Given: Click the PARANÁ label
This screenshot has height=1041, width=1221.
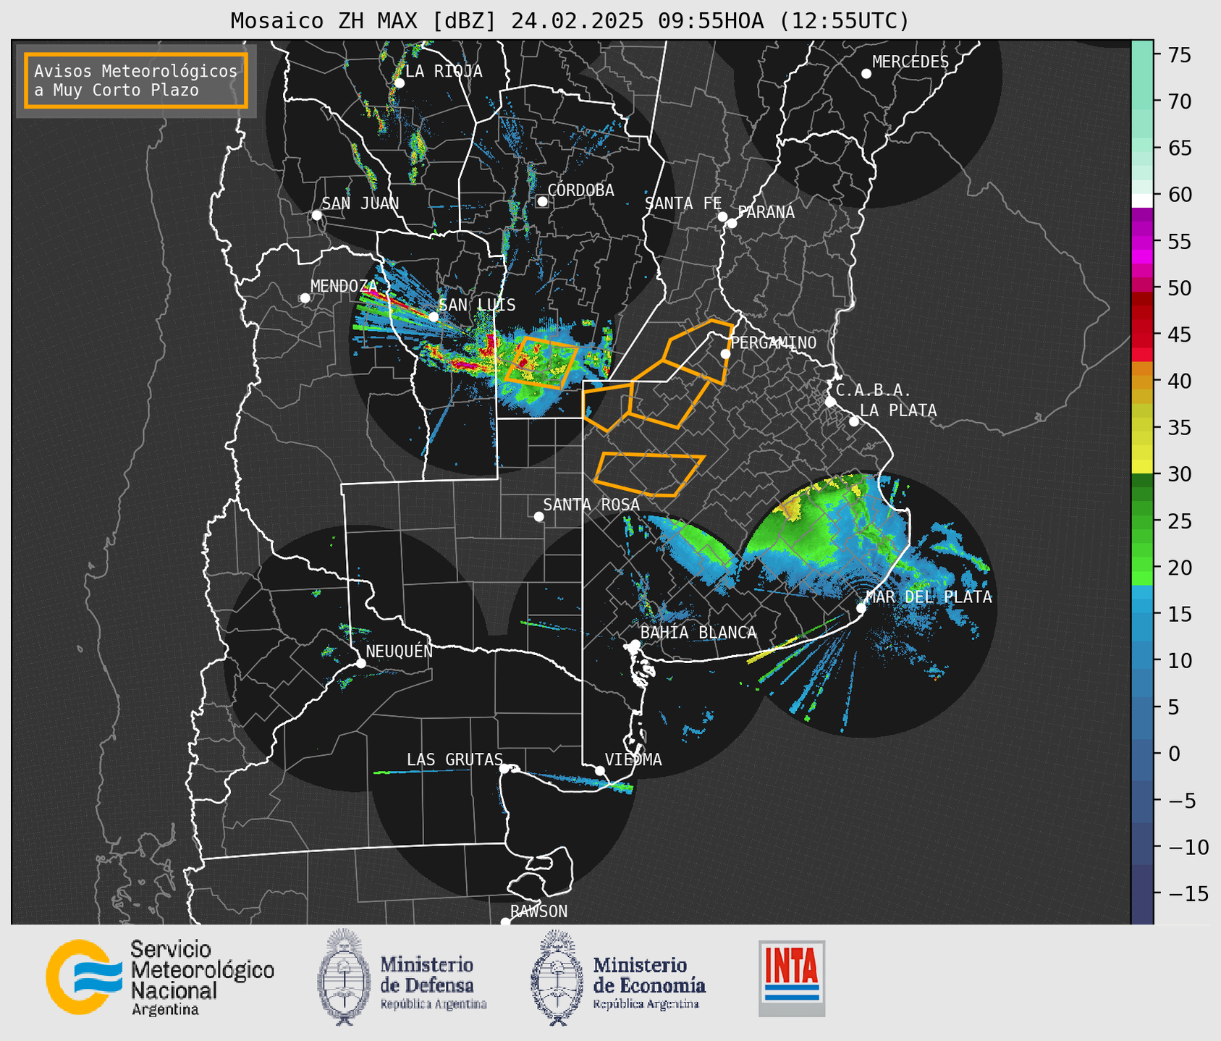Looking at the screenshot, I should click(766, 212).
